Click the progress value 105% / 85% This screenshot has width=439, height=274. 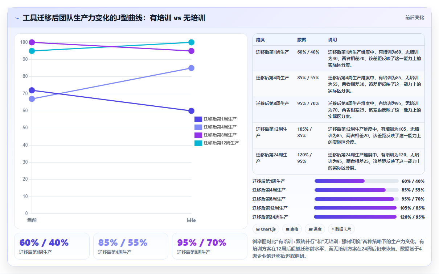(412, 208)
